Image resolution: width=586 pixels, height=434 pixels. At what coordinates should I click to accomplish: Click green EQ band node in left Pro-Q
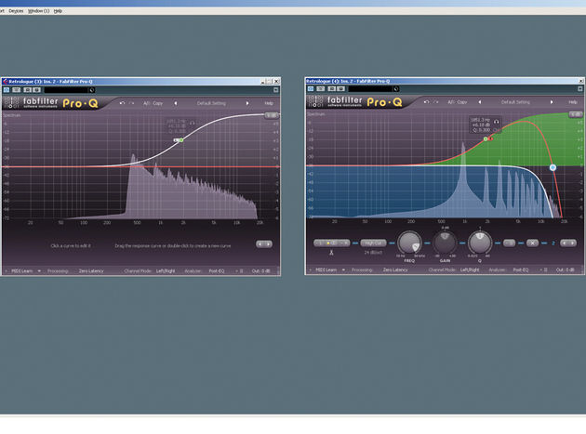(x=181, y=140)
